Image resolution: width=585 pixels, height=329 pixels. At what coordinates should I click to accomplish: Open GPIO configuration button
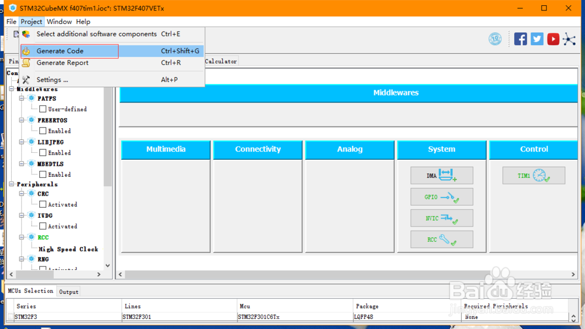point(442,197)
